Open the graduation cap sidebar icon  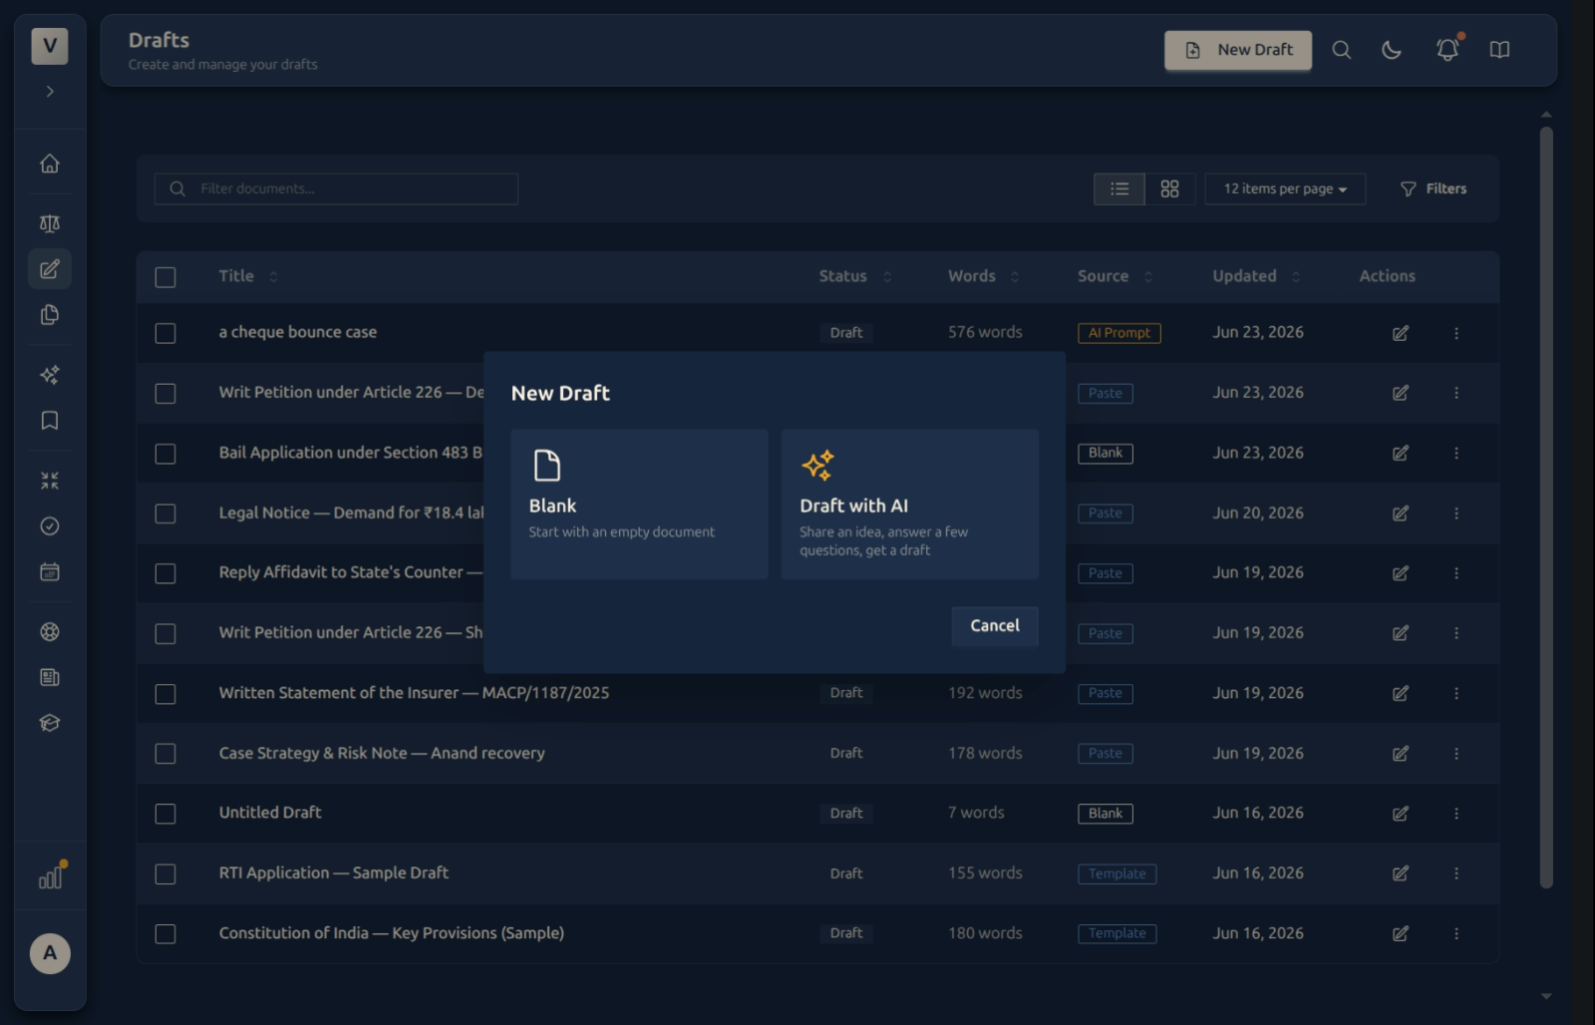coord(50,724)
